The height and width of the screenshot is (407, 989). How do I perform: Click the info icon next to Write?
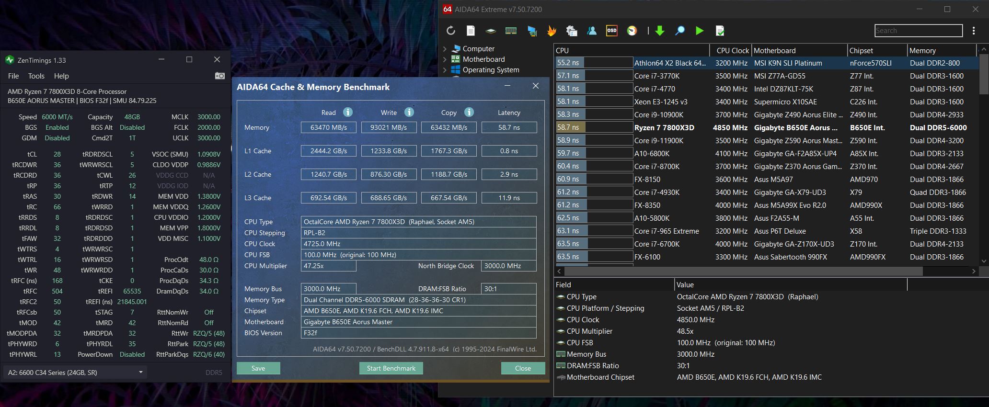coord(409,112)
